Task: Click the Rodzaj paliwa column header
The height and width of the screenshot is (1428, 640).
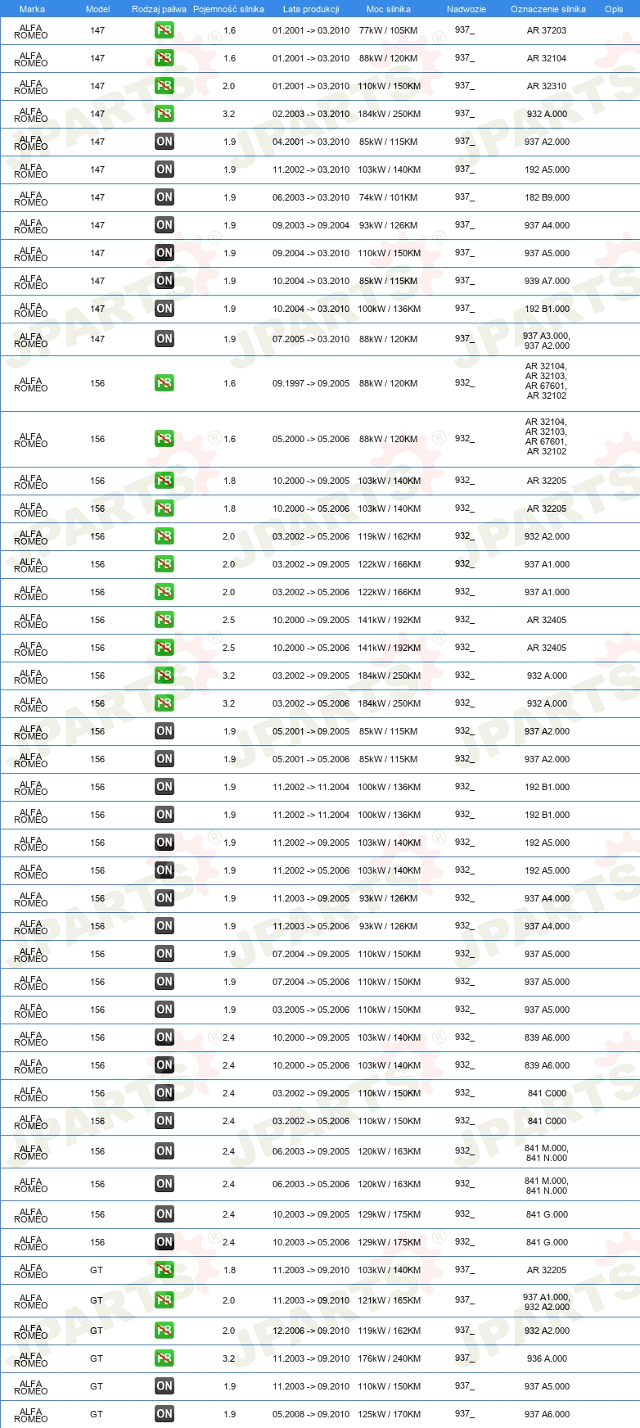Action: point(159,9)
